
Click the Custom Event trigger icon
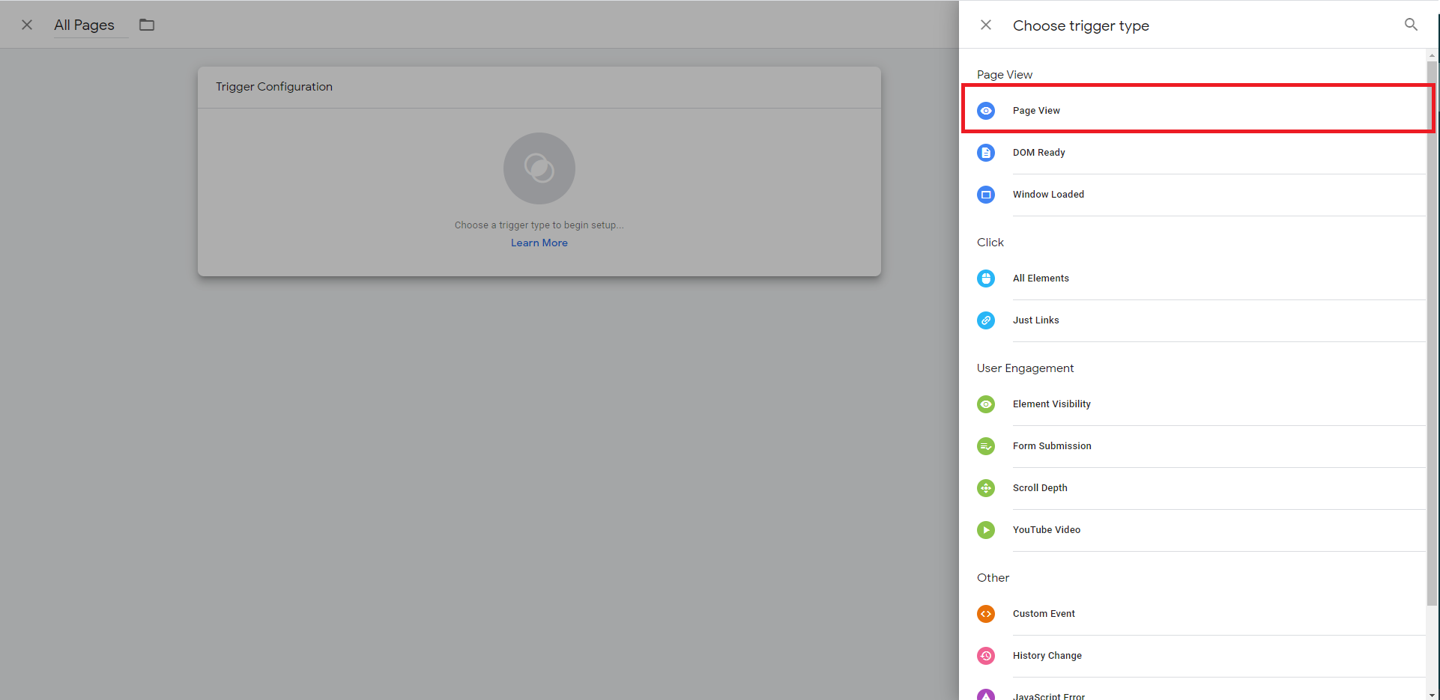(x=985, y=613)
